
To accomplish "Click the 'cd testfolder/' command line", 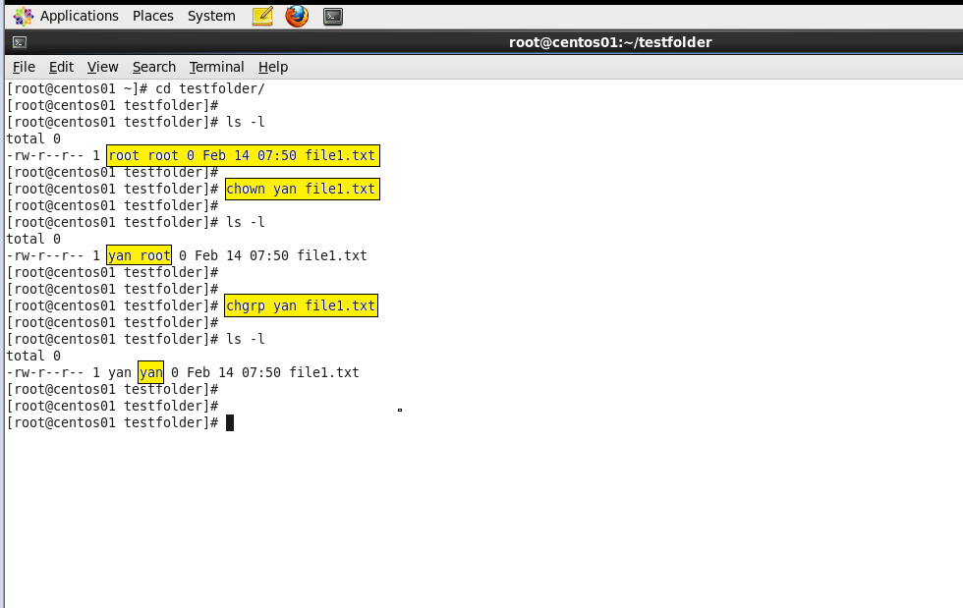I will [x=136, y=88].
